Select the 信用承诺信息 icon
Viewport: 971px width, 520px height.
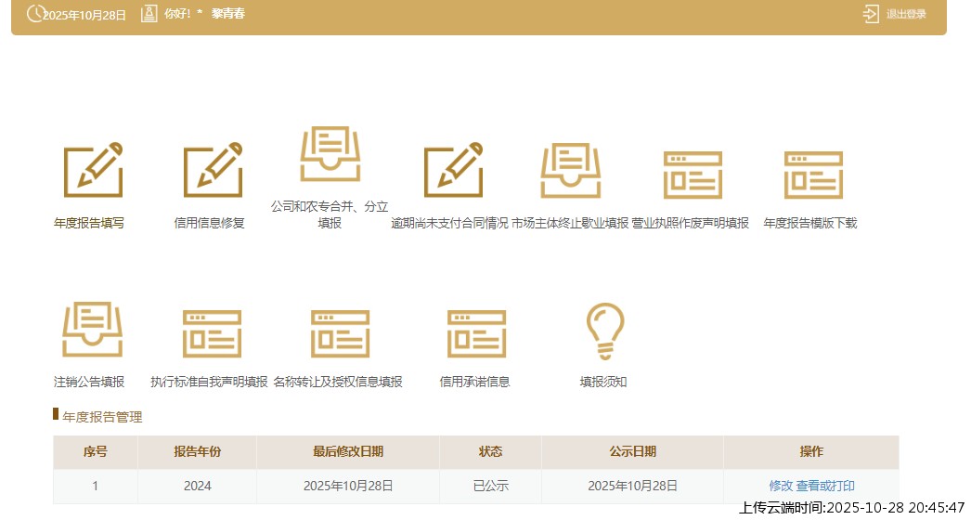(475, 333)
